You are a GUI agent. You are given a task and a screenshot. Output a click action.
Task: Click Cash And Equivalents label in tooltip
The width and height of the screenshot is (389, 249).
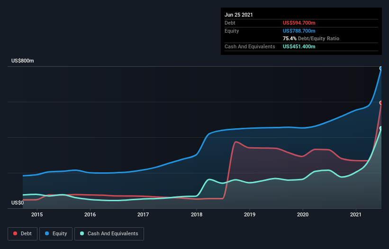tap(250, 46)
